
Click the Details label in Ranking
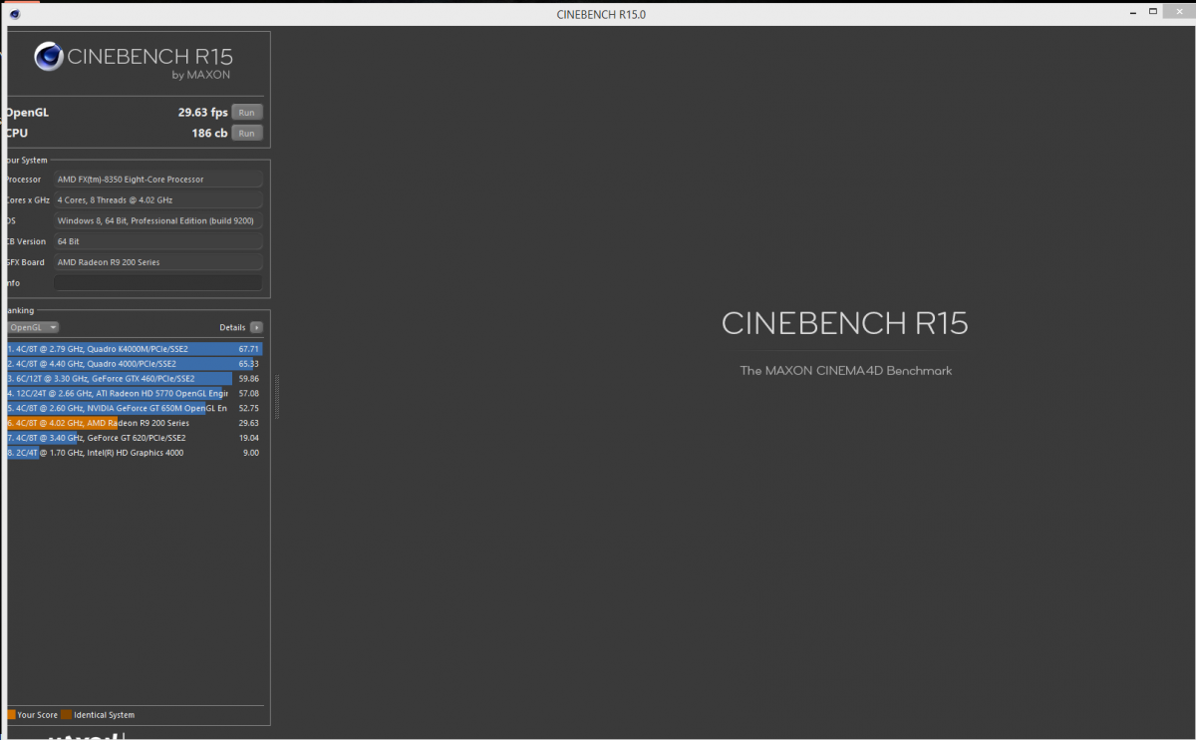tap(232, 327)
